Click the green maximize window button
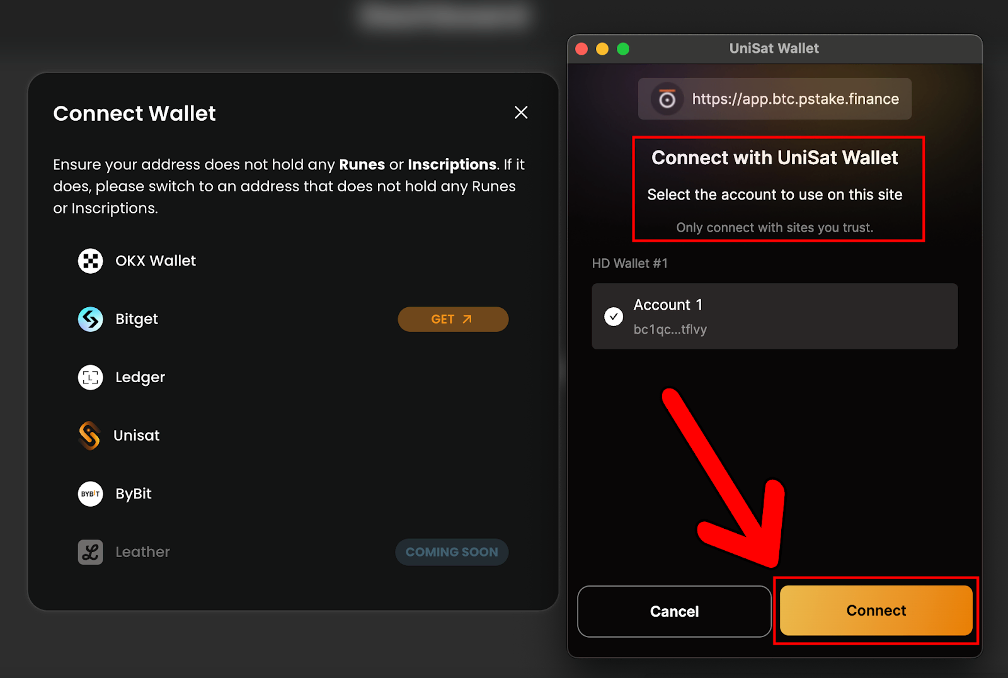Image resolution: width=1008 pixels, height=678 pixels. (623, 49)
